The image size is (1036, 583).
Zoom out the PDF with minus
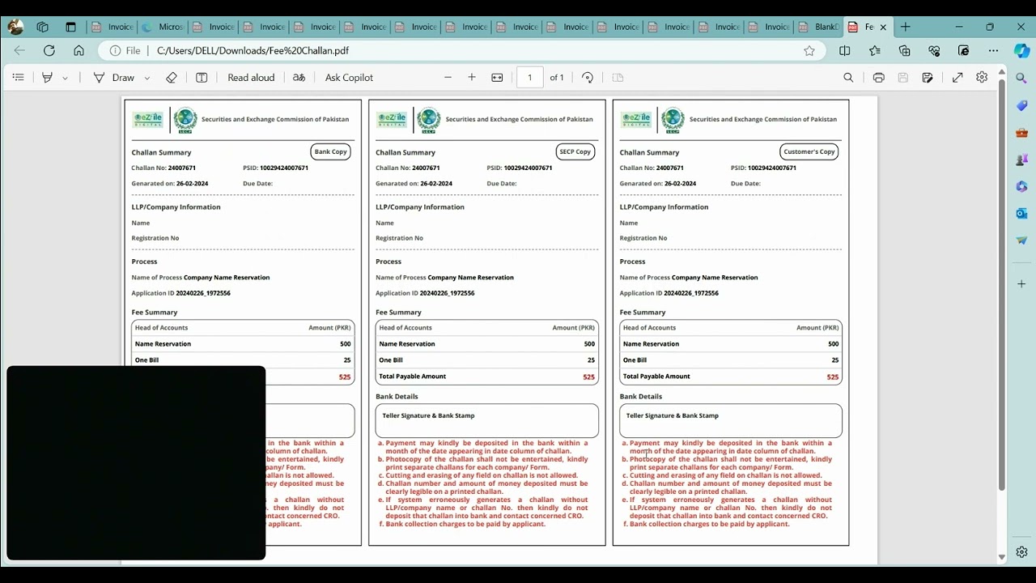[x=448, y=78]
